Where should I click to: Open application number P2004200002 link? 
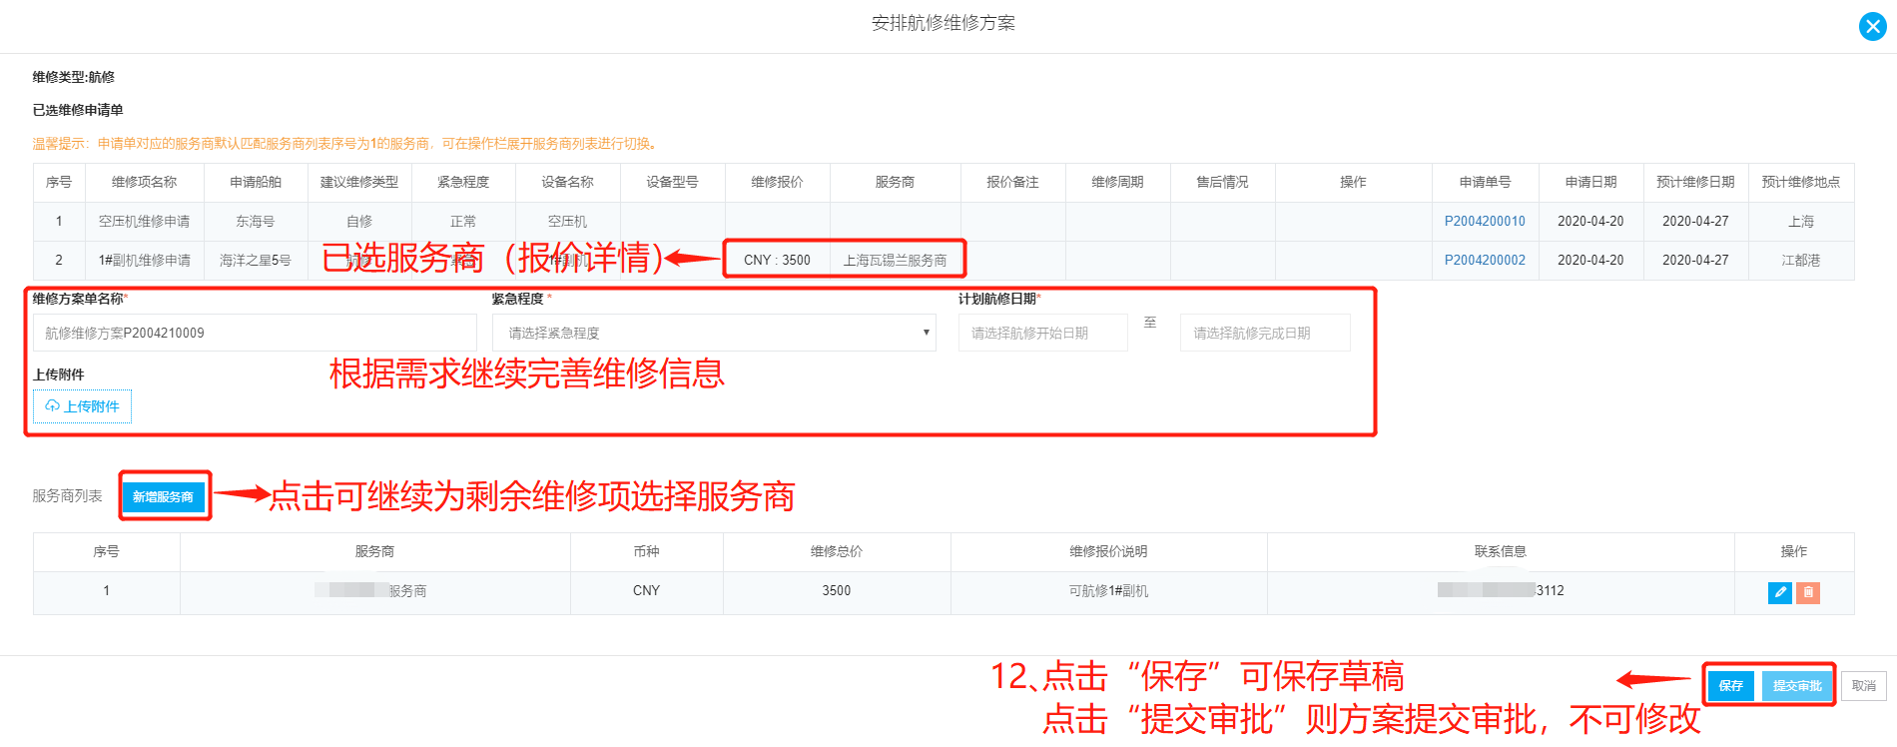(x=1485, y=261)
